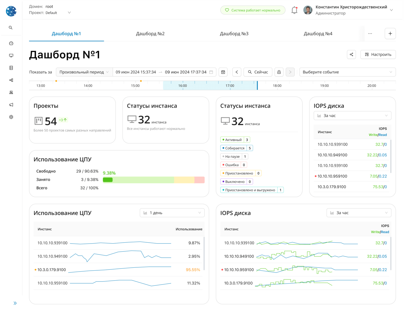Viewport: 404px width, 311px height.
Task: Click the search icon in left sidebar
Action: pyautogui.click(x=11, y=28)
